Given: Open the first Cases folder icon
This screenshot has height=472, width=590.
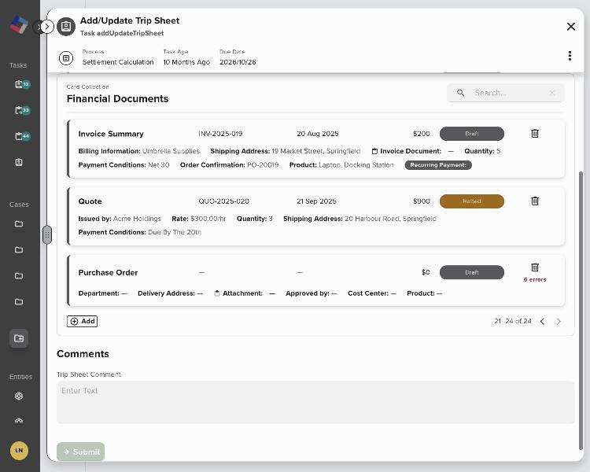Looking at the screenshot, I should [19, 224].
